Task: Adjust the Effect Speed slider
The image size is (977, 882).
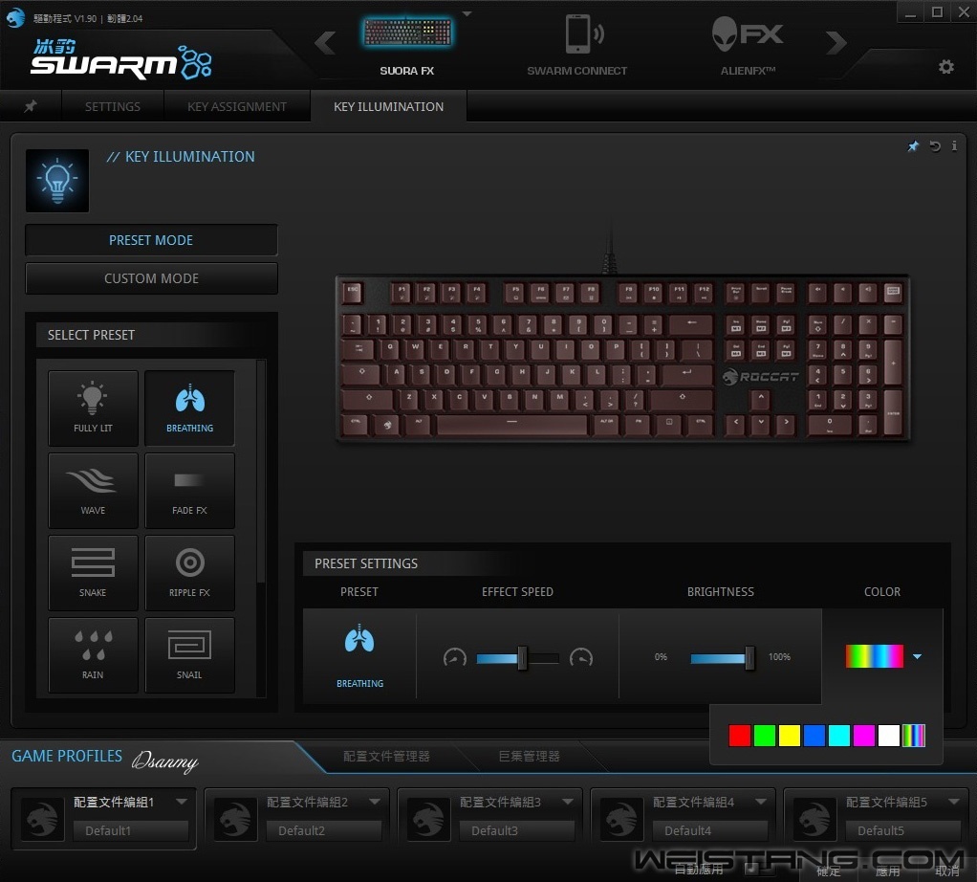Action: (522, 657)
